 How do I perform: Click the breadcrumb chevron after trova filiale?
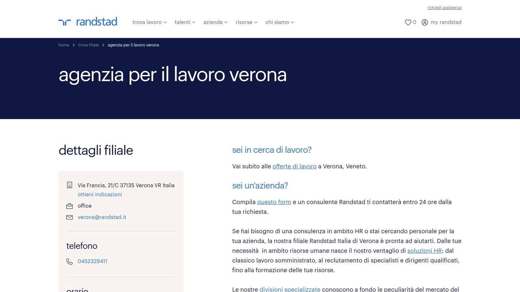click(x=103, y=45)
